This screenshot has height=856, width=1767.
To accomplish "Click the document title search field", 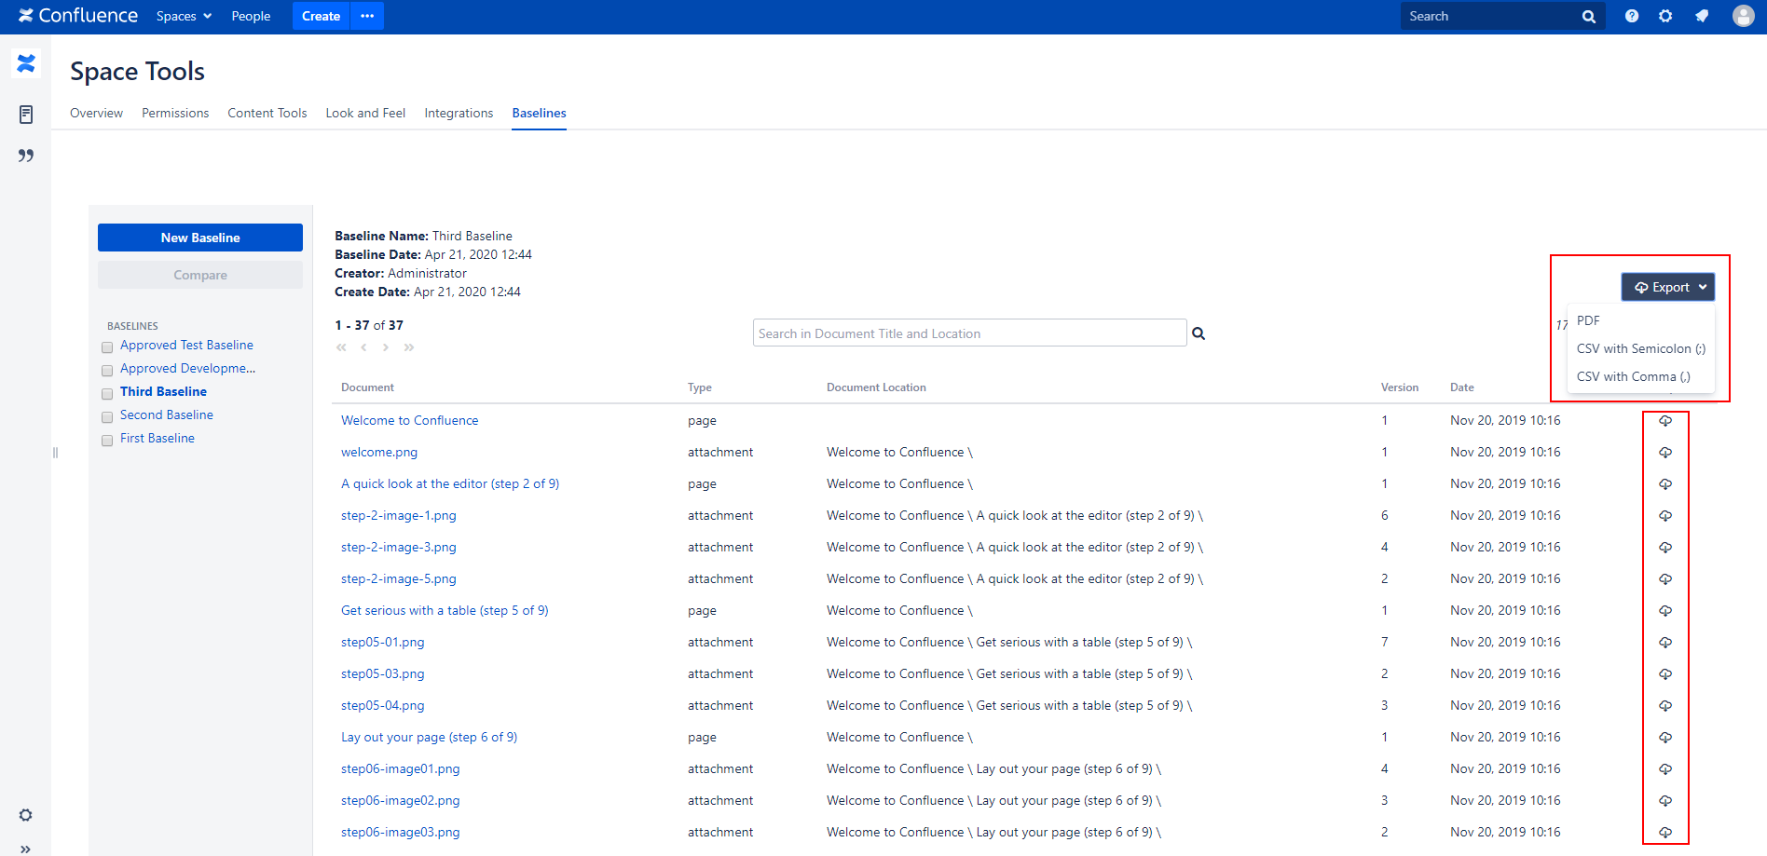I will point(968,333).
